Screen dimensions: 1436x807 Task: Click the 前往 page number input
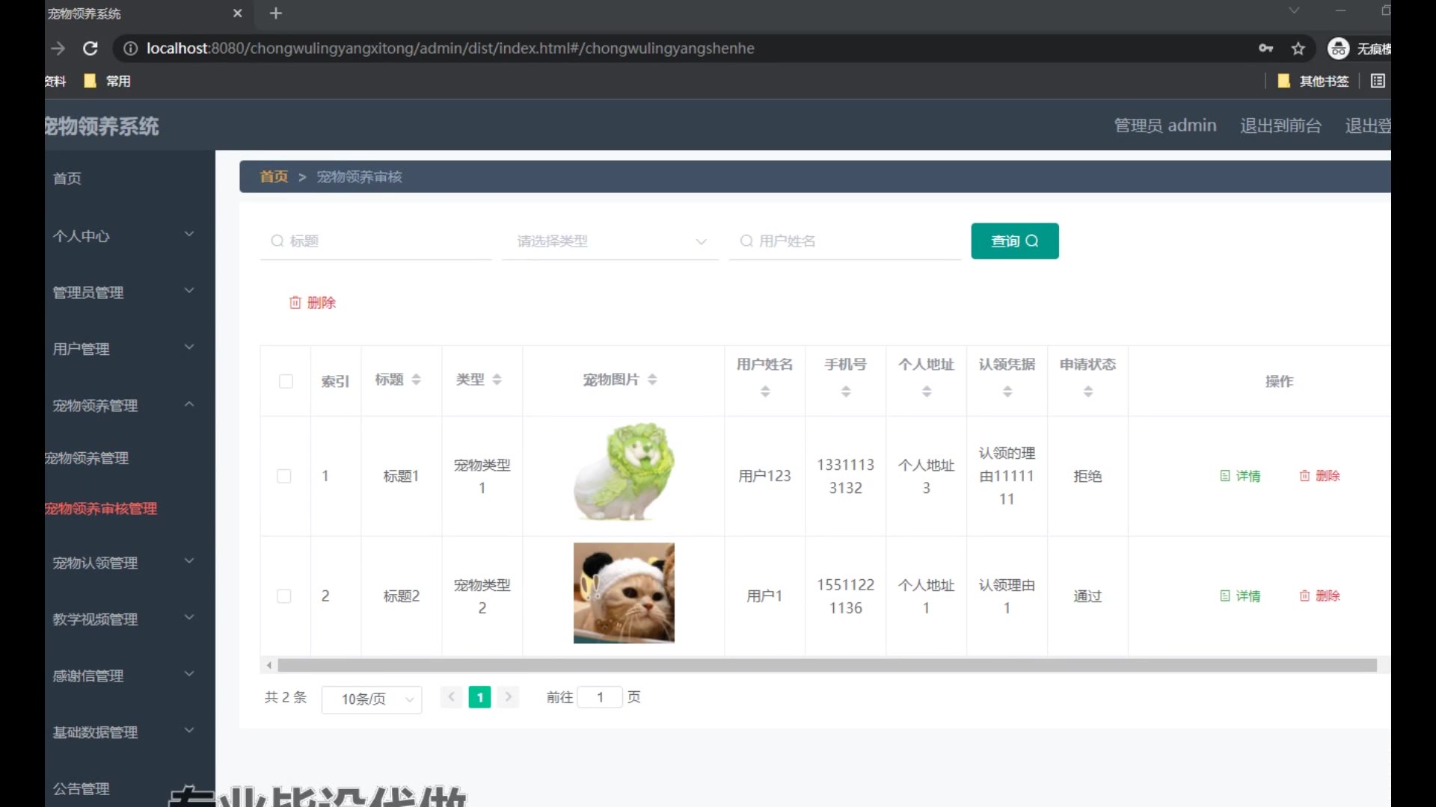600,698
